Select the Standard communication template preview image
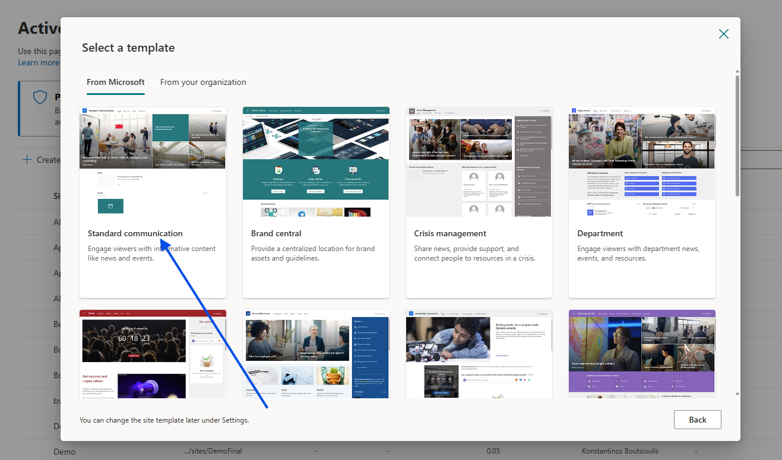782x460 pixels. [153, 161]
